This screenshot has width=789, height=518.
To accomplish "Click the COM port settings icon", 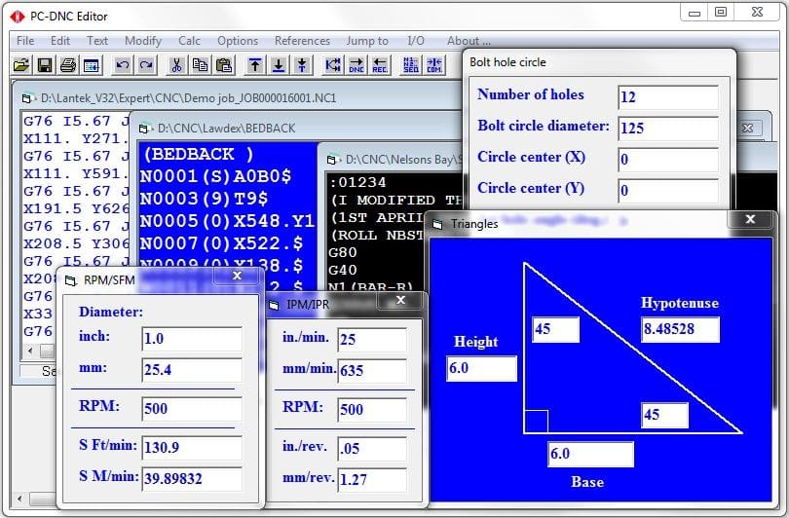I will [434, 65].
